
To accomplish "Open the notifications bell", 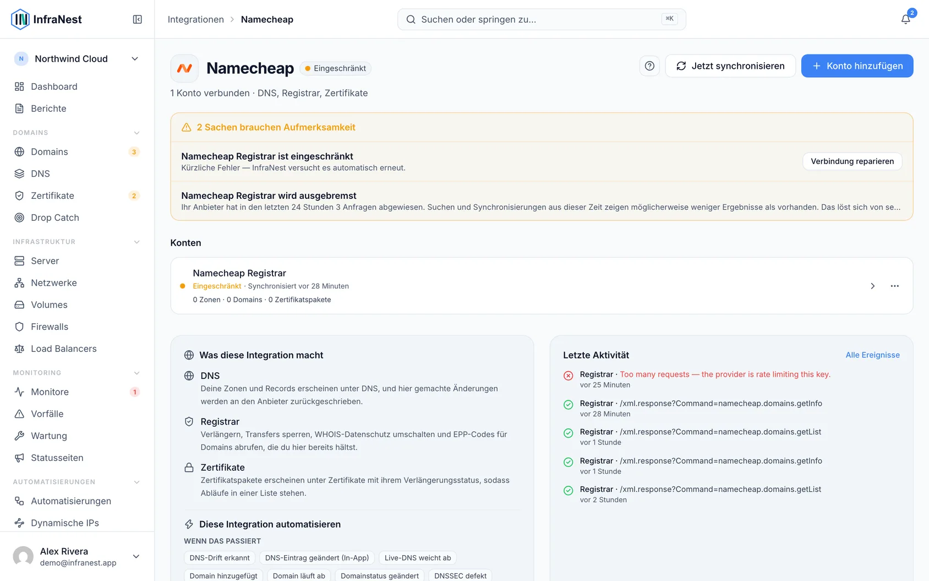I will pos(905,19).
